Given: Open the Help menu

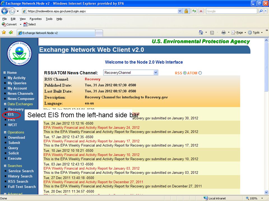Looking at the screenshot, I should click(59, 19).
